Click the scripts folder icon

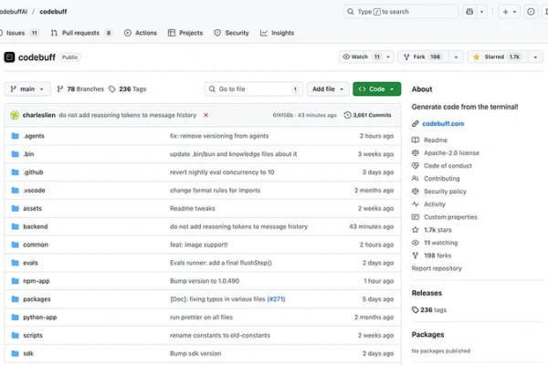tap(15, 336)
